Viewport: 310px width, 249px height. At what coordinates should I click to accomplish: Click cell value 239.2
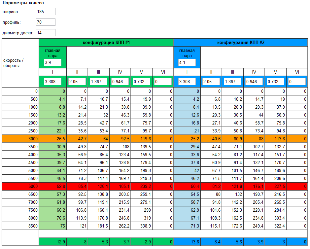tap(141, 186)
